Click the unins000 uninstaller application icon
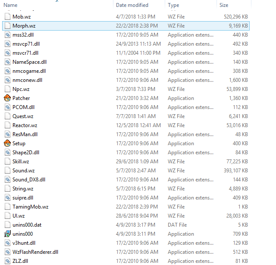276x265 pixels. tap(7, 234)
